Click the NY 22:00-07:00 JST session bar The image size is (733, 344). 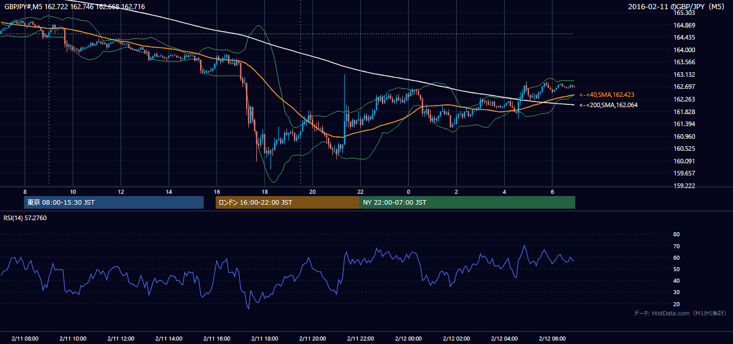click(467, 202)
